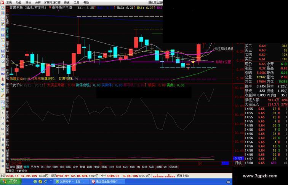This screenshot has height=185, width=288.
Task: Select the 年 yearly period button
Action: (3, 166)
